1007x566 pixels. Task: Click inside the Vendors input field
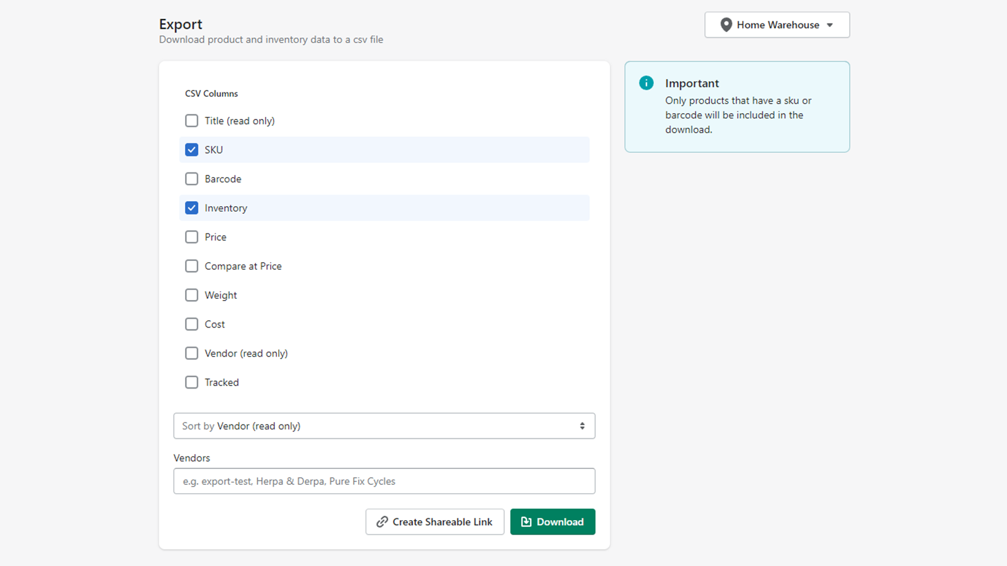384,481
